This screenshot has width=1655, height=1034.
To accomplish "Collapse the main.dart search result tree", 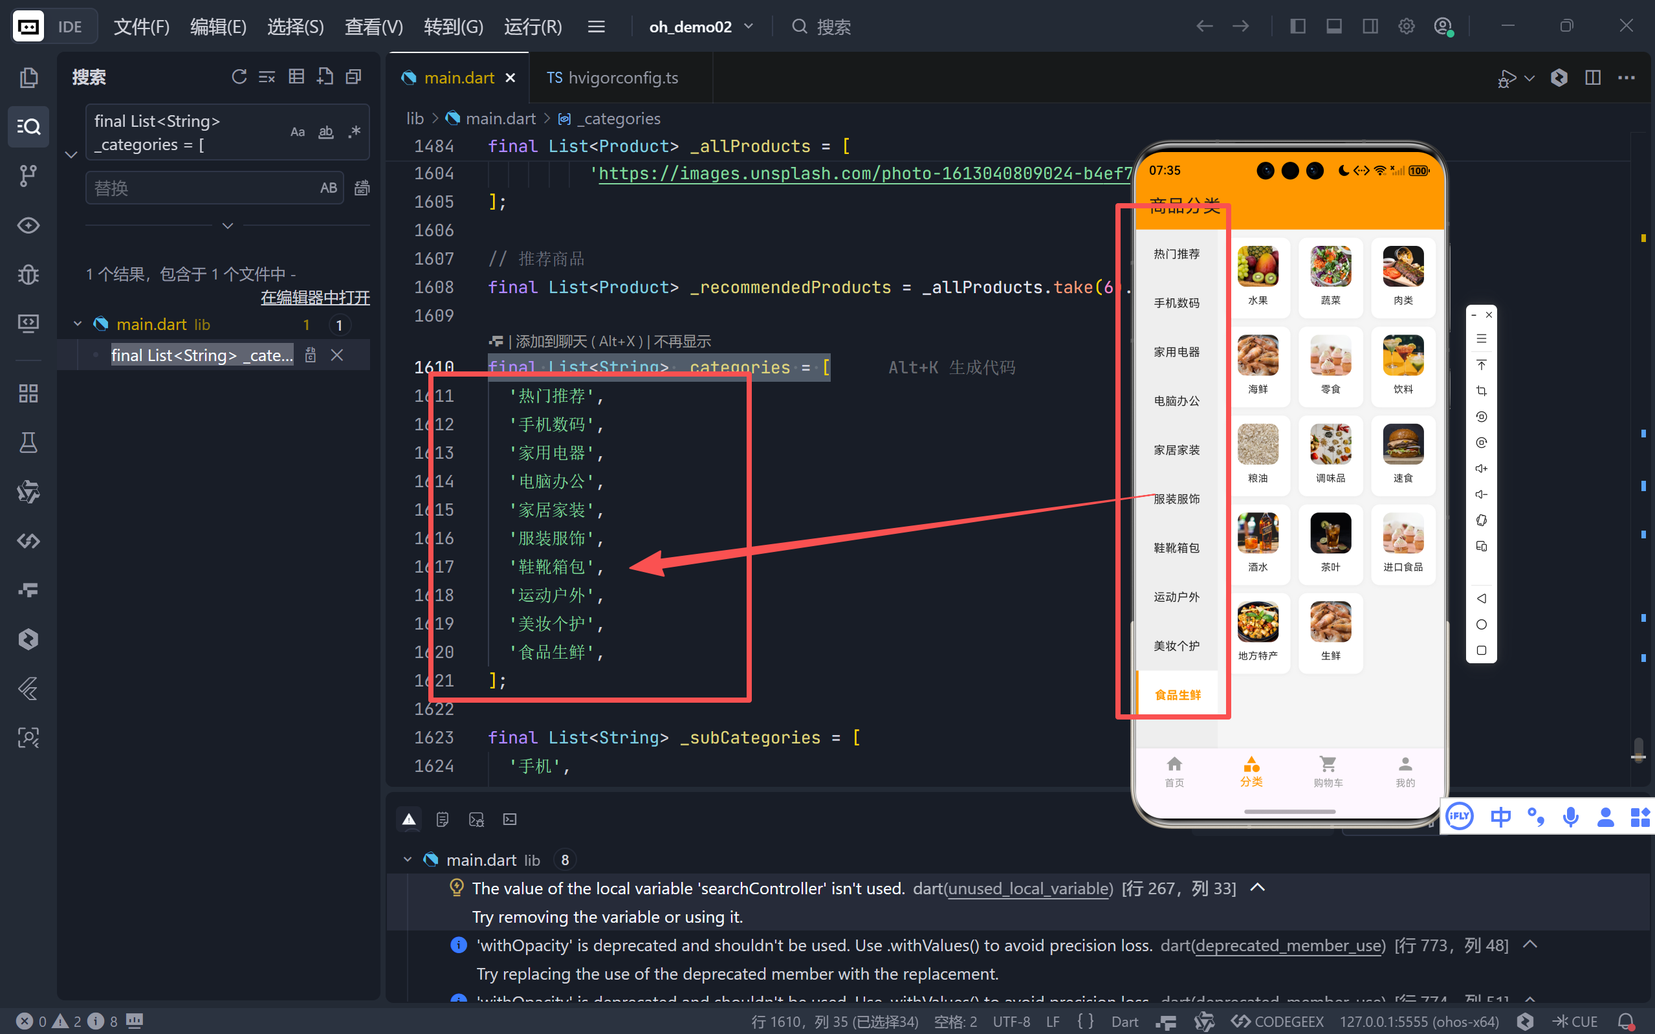I will coord(77,324).
